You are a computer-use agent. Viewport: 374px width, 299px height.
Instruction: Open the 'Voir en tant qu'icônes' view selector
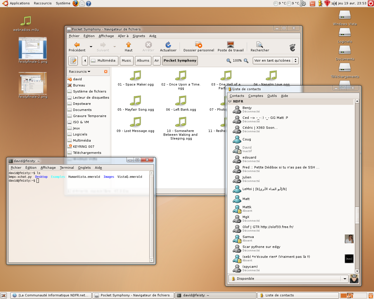point(275,61)
